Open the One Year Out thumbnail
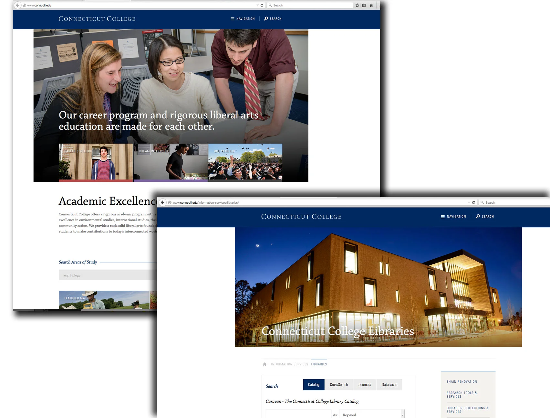 click(x=245, y=162)
